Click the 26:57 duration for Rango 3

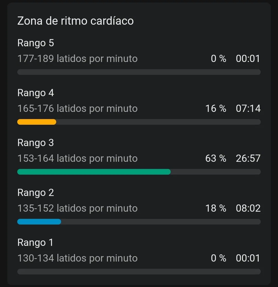tap(248, 158)
